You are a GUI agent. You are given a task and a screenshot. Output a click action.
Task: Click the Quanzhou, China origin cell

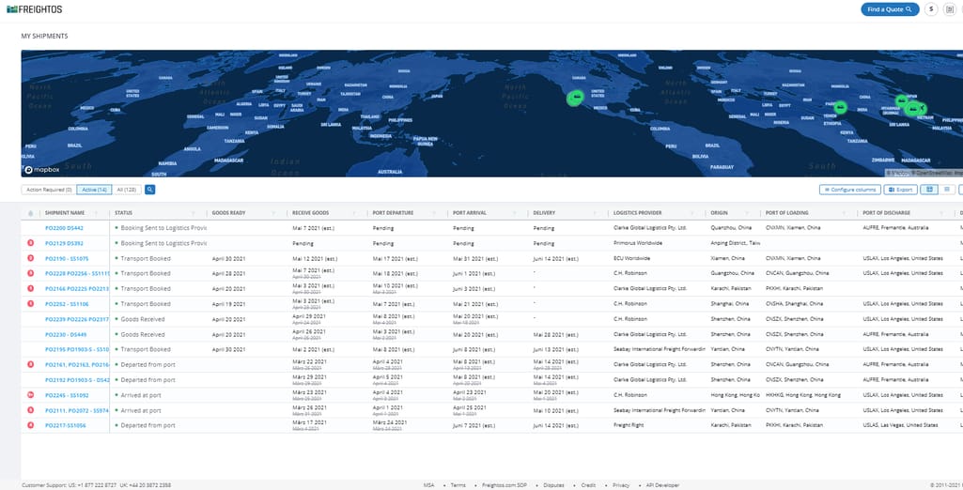point(731,228)
